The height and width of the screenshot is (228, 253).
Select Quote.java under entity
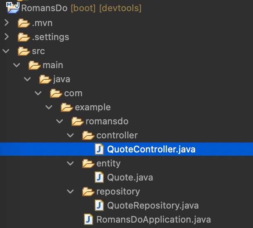click(130, 178)
